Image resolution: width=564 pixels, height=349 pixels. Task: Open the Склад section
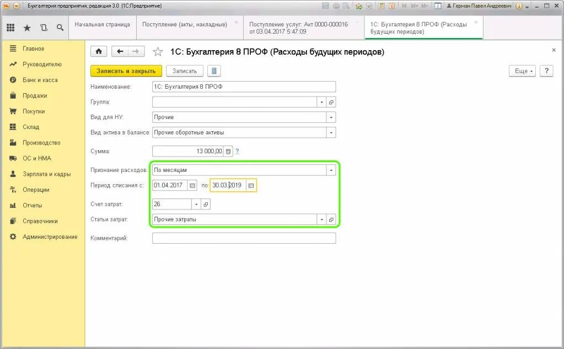pyautogui.click(x=30, y=127)
